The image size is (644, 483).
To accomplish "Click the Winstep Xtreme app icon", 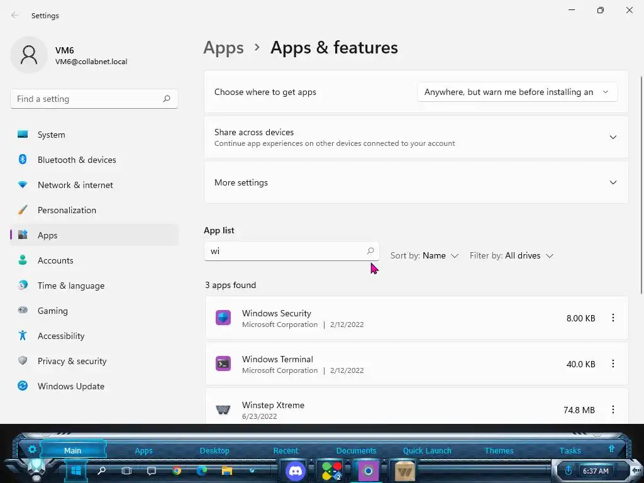I will 223,409.
